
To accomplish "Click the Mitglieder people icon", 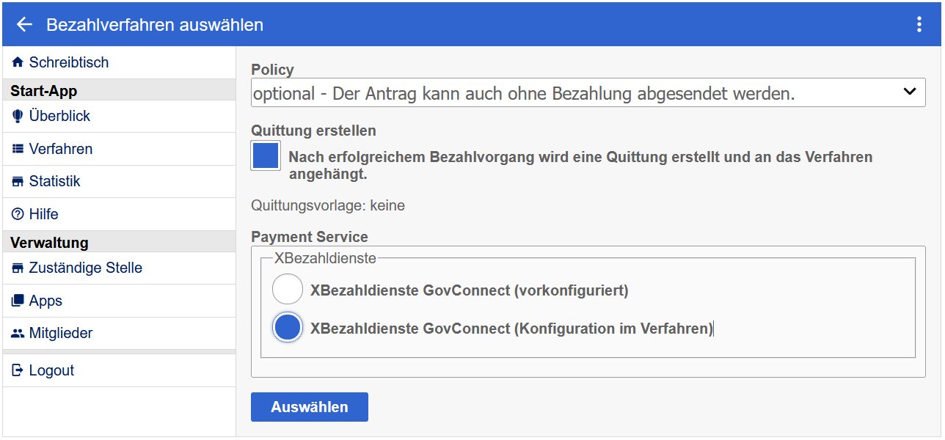I will [x=18, y=334].
